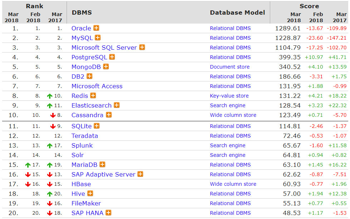Click the plus icon next to Microsoft SQL Server
The width and height of the screenshot is (350, 219).
point(142,47)
